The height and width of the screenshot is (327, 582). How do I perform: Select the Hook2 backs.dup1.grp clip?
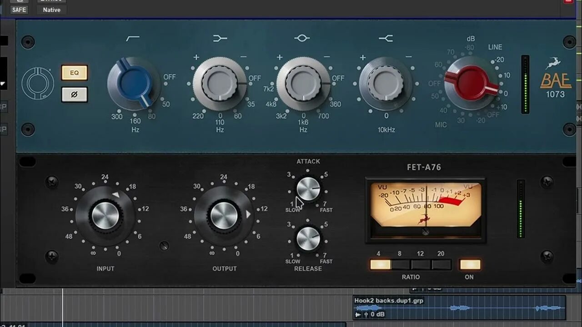click(x=459, y=307)
